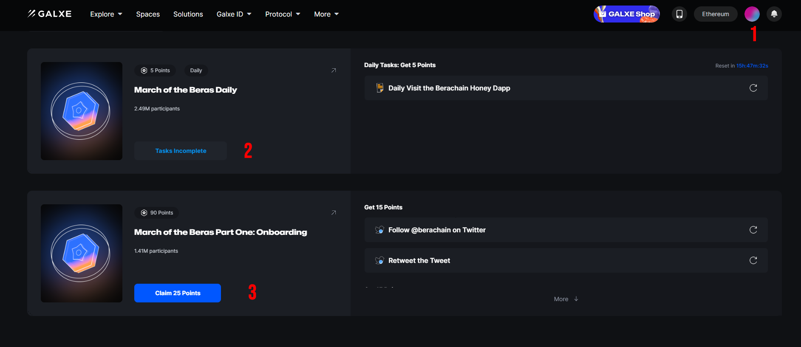Expand the Galxe ID dropdown
801x347 pixels.
234,14
